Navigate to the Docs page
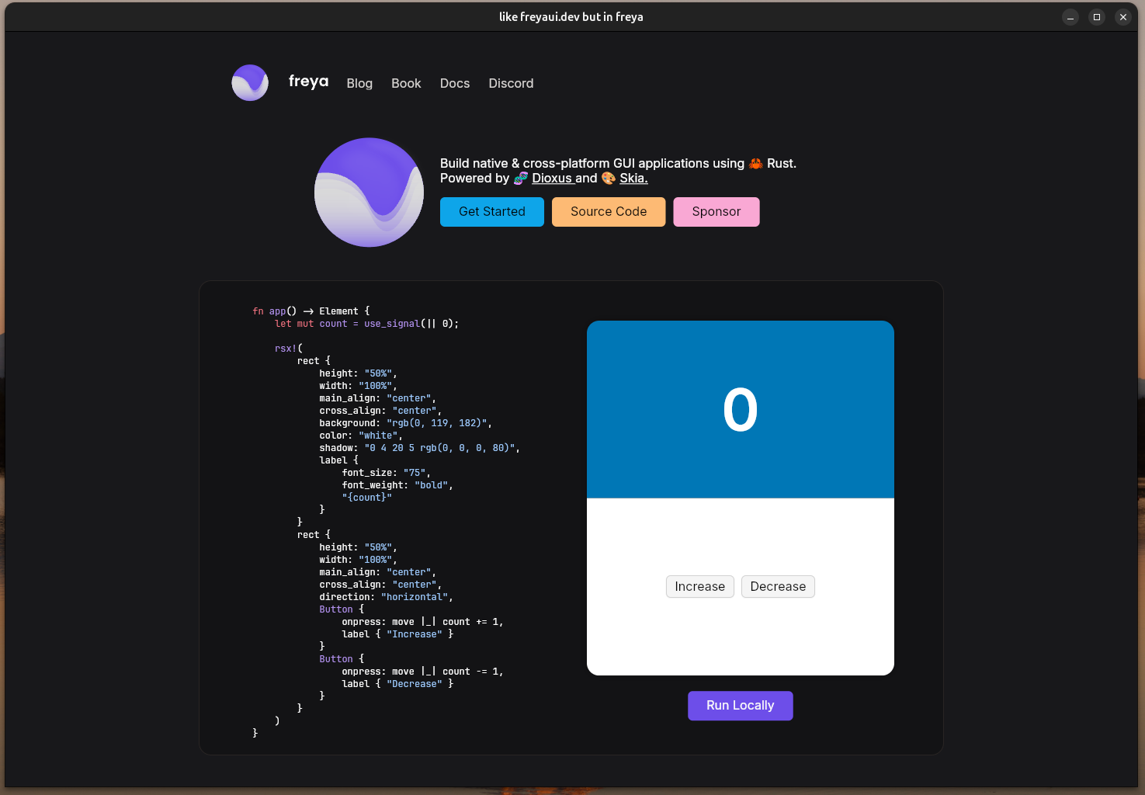This screenshot has height=795, width=1145. [x=454, y=83]
